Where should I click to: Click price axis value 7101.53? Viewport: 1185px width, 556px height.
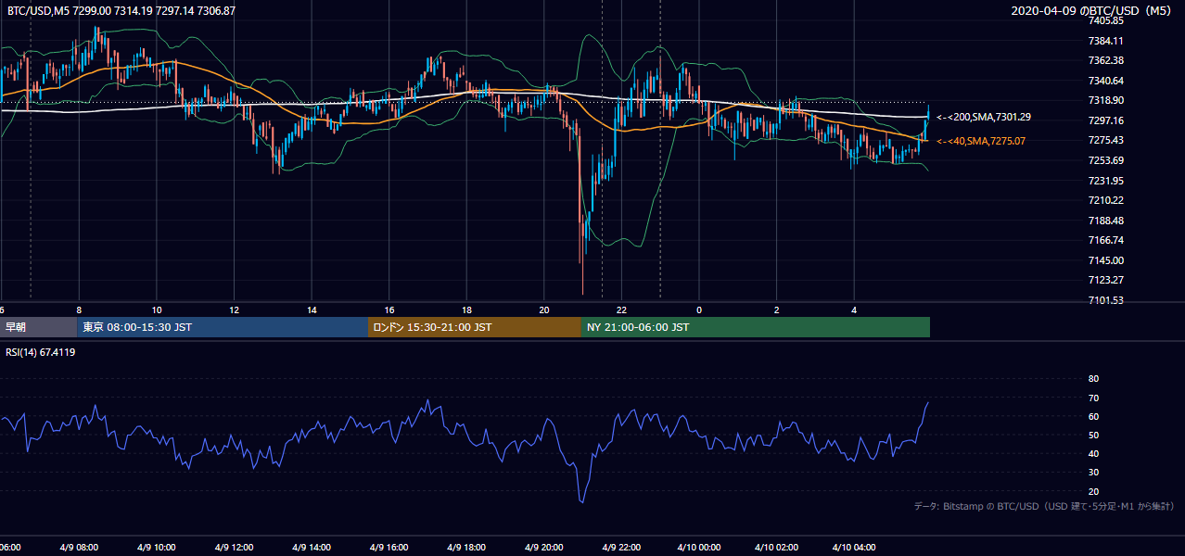pos(1106,300)
